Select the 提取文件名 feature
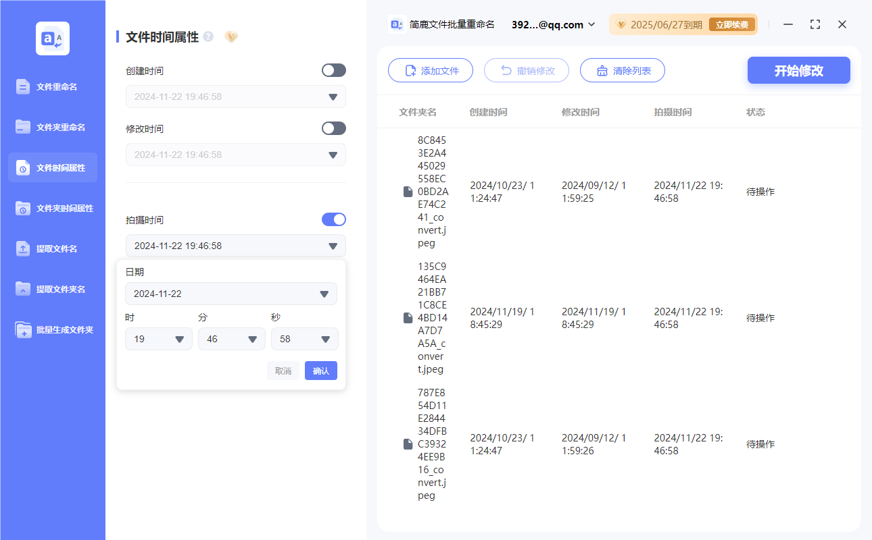This screenshot has height=540, width=872. pyautogui.click(x=52, y=248)
